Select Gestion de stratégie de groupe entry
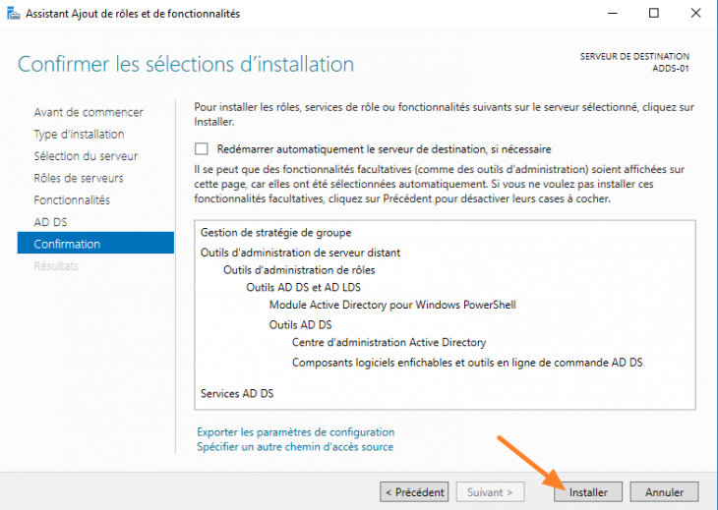This screenshot has width=718, height=510. tap(275, 232)
